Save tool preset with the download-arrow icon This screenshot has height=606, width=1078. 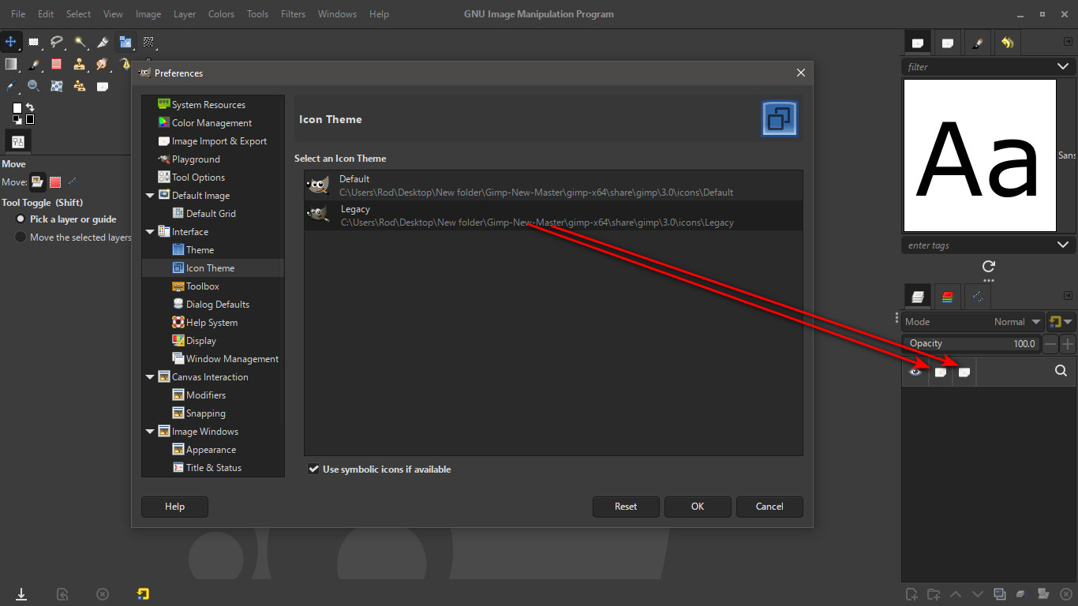click(x=21, y=594)
